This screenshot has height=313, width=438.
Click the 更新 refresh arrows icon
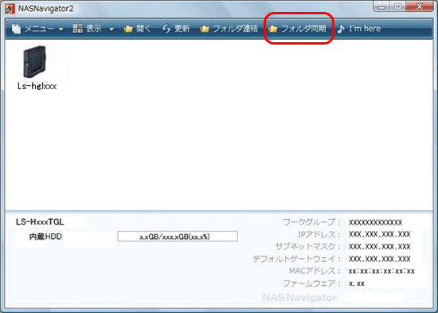(166, 29)
